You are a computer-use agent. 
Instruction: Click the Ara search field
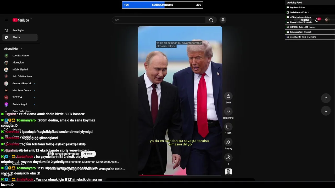click(159, 20)
